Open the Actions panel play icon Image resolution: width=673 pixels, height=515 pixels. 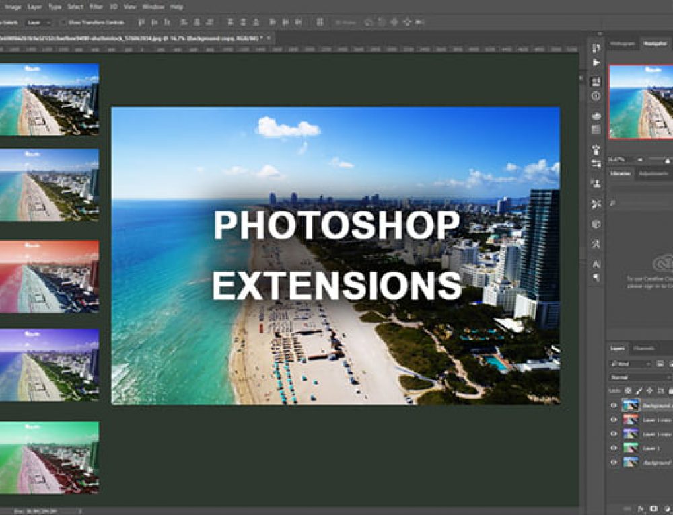pyautogui.click(x=596, y=63)
